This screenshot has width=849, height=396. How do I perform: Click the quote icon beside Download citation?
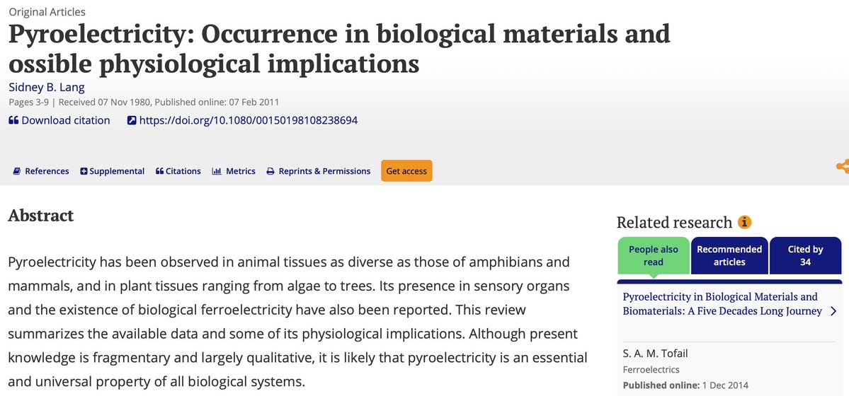pyautogui.click(x=13, y=121)
